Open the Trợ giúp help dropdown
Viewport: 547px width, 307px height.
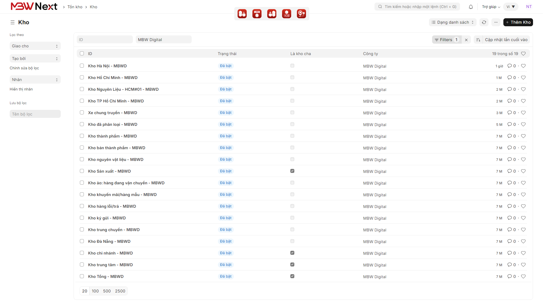(x=491, y=7)
